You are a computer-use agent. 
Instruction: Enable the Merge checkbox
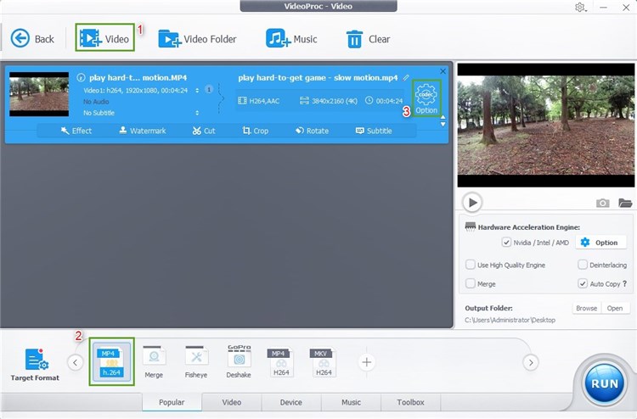tap(470, 283)
